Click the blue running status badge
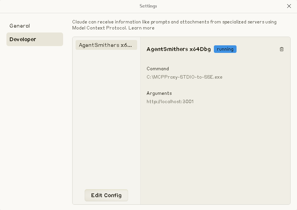The height and width of the screenshot is (210, 297). click(x=225, y=49)
